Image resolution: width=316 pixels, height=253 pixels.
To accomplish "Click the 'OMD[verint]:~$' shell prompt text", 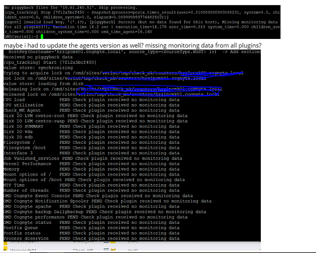I will 21,36.
